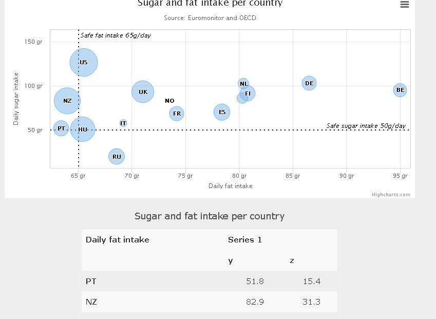Select the NZ bubble on the chart
The height and width of the screenshot is (319, 436).
[66, 101]
